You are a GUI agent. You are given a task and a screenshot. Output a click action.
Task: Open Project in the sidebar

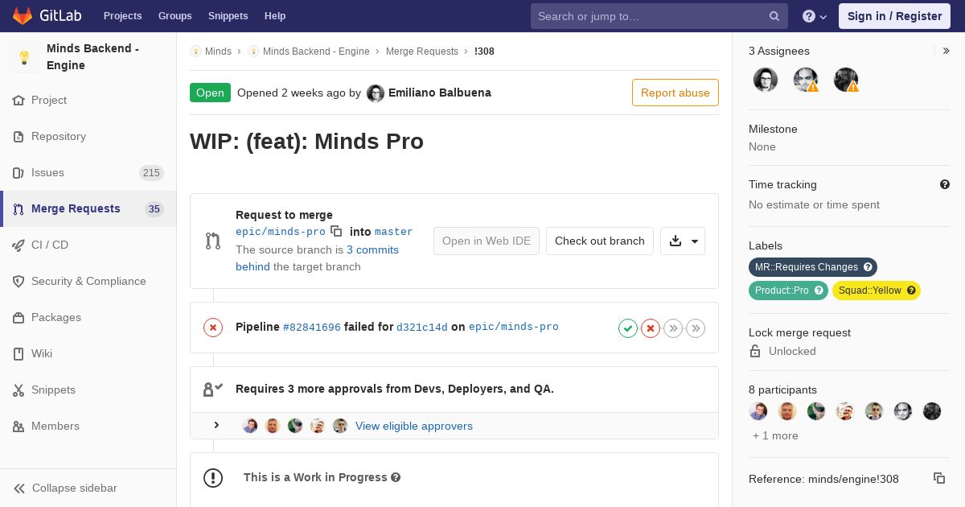88,100
